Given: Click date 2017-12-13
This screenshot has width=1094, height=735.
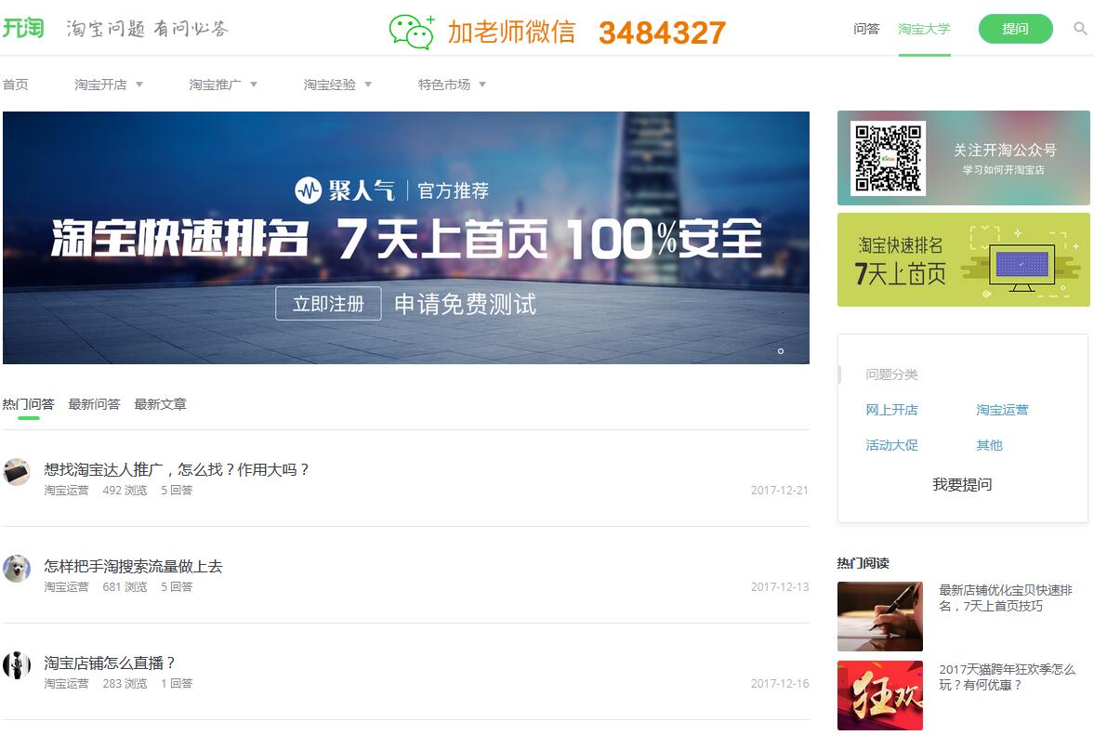Looking at the screenshot, I should click(779, 587).
